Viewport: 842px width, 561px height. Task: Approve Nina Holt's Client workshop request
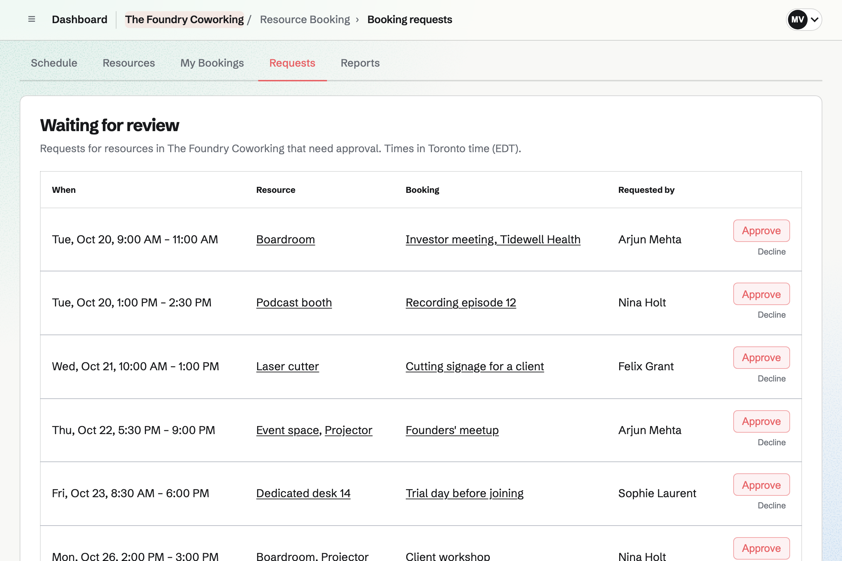pos(761,548)
